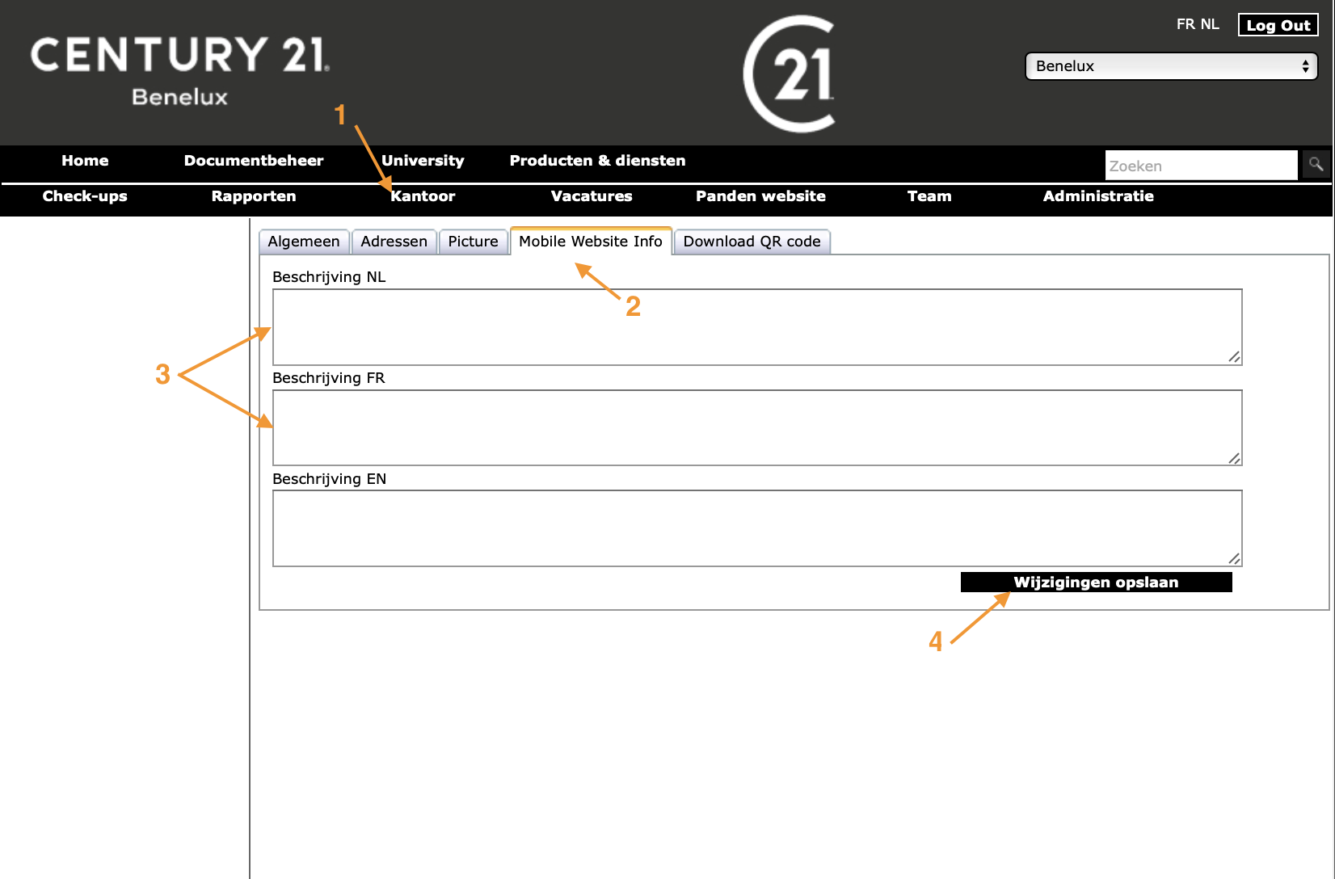Switch to the Adressen tab
This screenshot has height=879, width=1335.
coord(394,242)
